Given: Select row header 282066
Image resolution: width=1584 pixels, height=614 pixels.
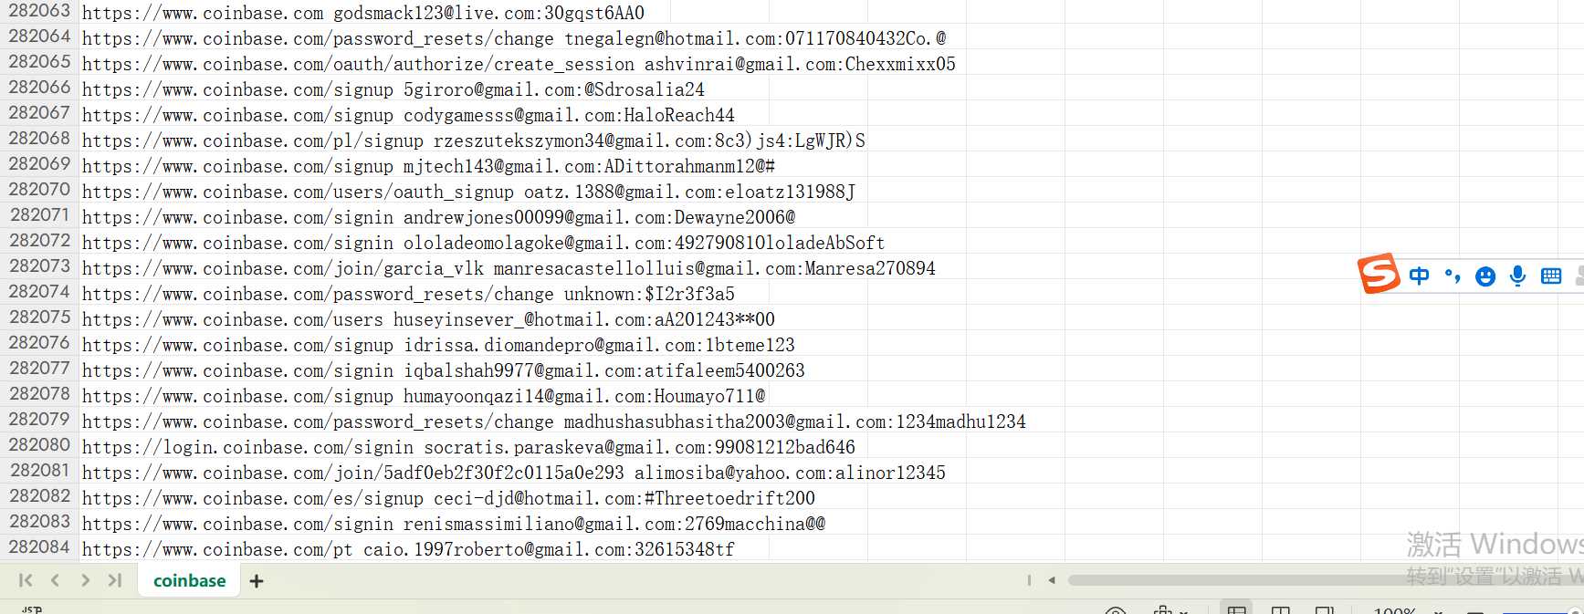Looking at the screenshot, I should point(39,88).
